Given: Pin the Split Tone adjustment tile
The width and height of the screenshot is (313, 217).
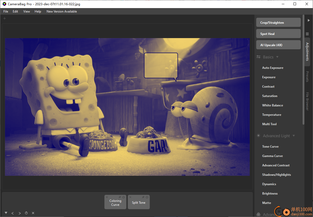Looking at the screenshot, I should pyautogui.click(x=143, y=197).
